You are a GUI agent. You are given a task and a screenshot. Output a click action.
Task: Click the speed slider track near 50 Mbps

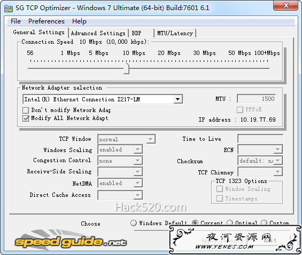coord(239,68)
